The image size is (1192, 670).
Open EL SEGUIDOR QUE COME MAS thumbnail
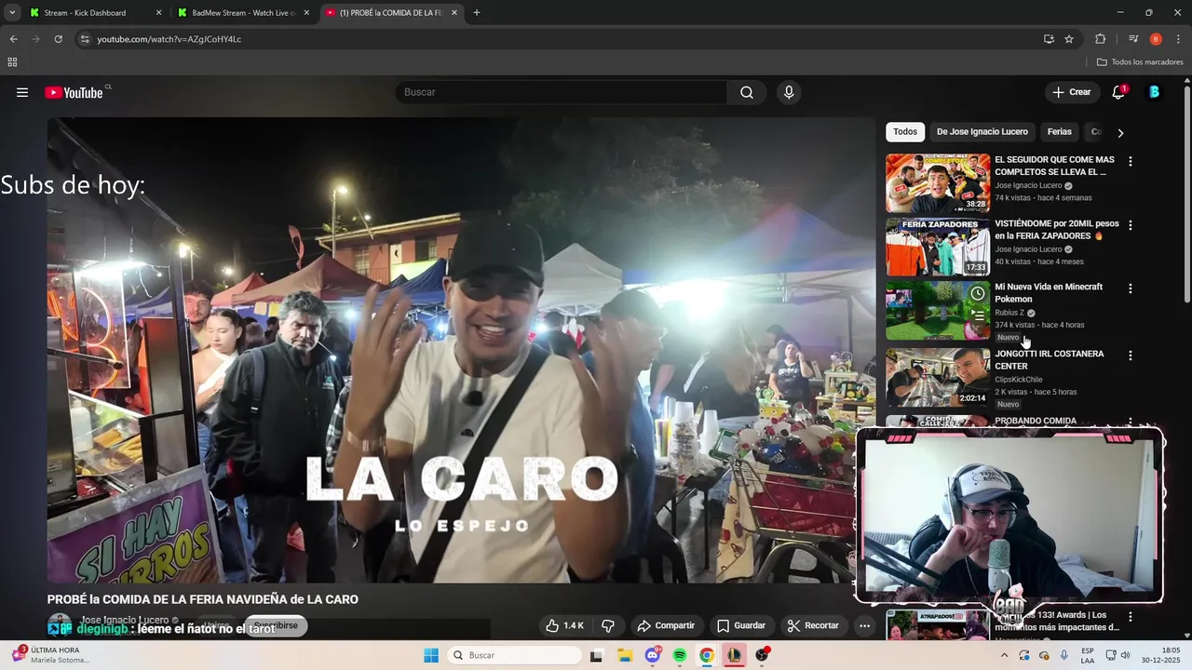(938, 183)
